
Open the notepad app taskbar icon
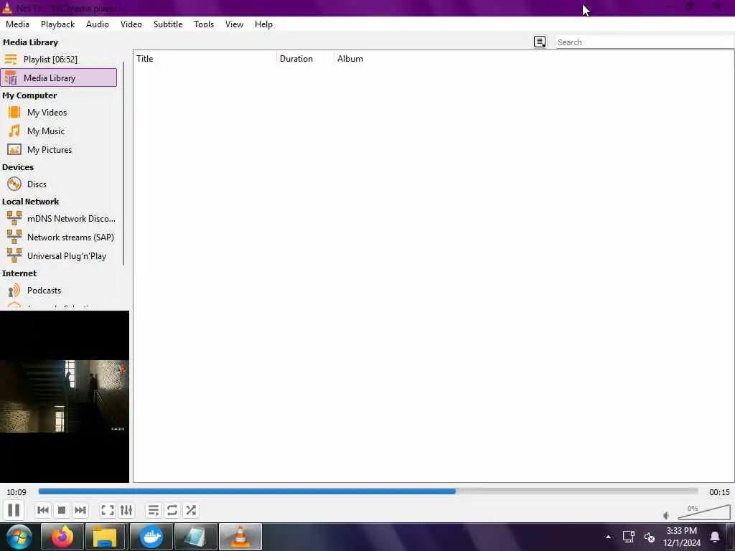195,537
